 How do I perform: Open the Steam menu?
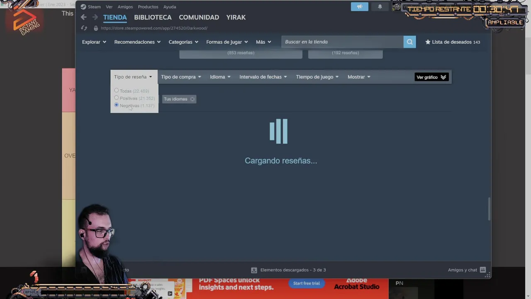point(94,7)
